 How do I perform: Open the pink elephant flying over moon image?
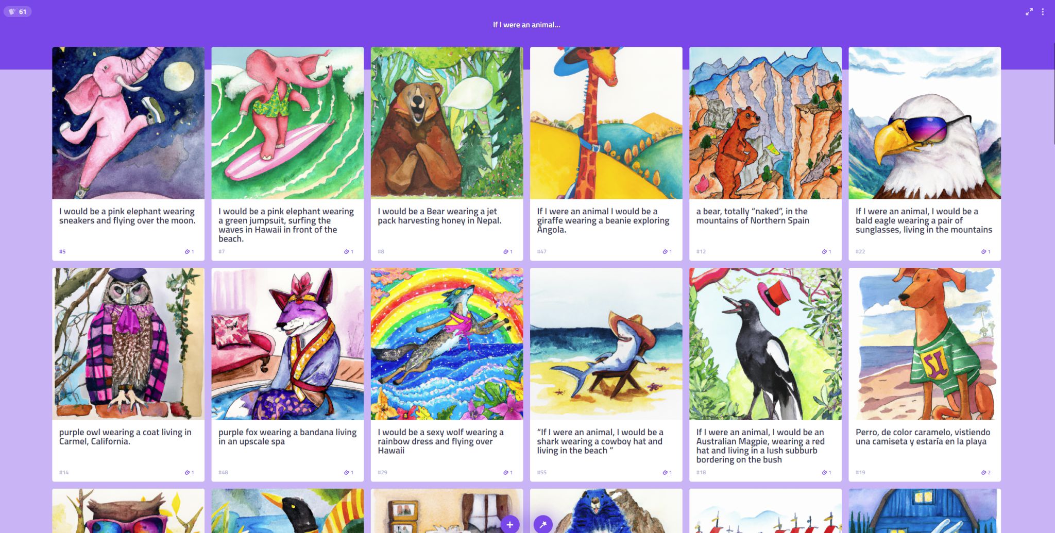[128, 123]
